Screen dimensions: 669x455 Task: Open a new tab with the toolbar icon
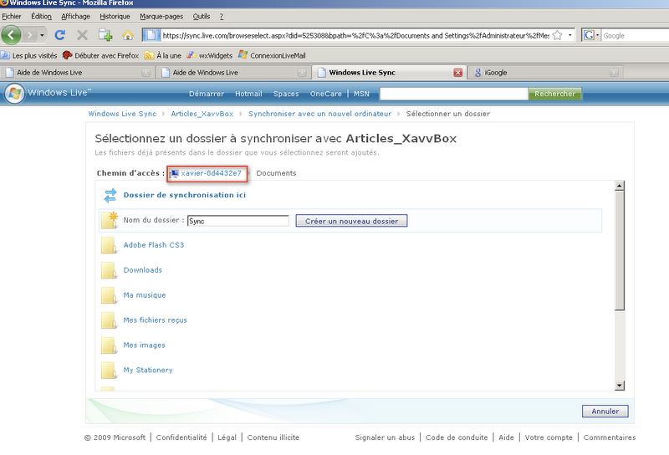coord(105,35)
